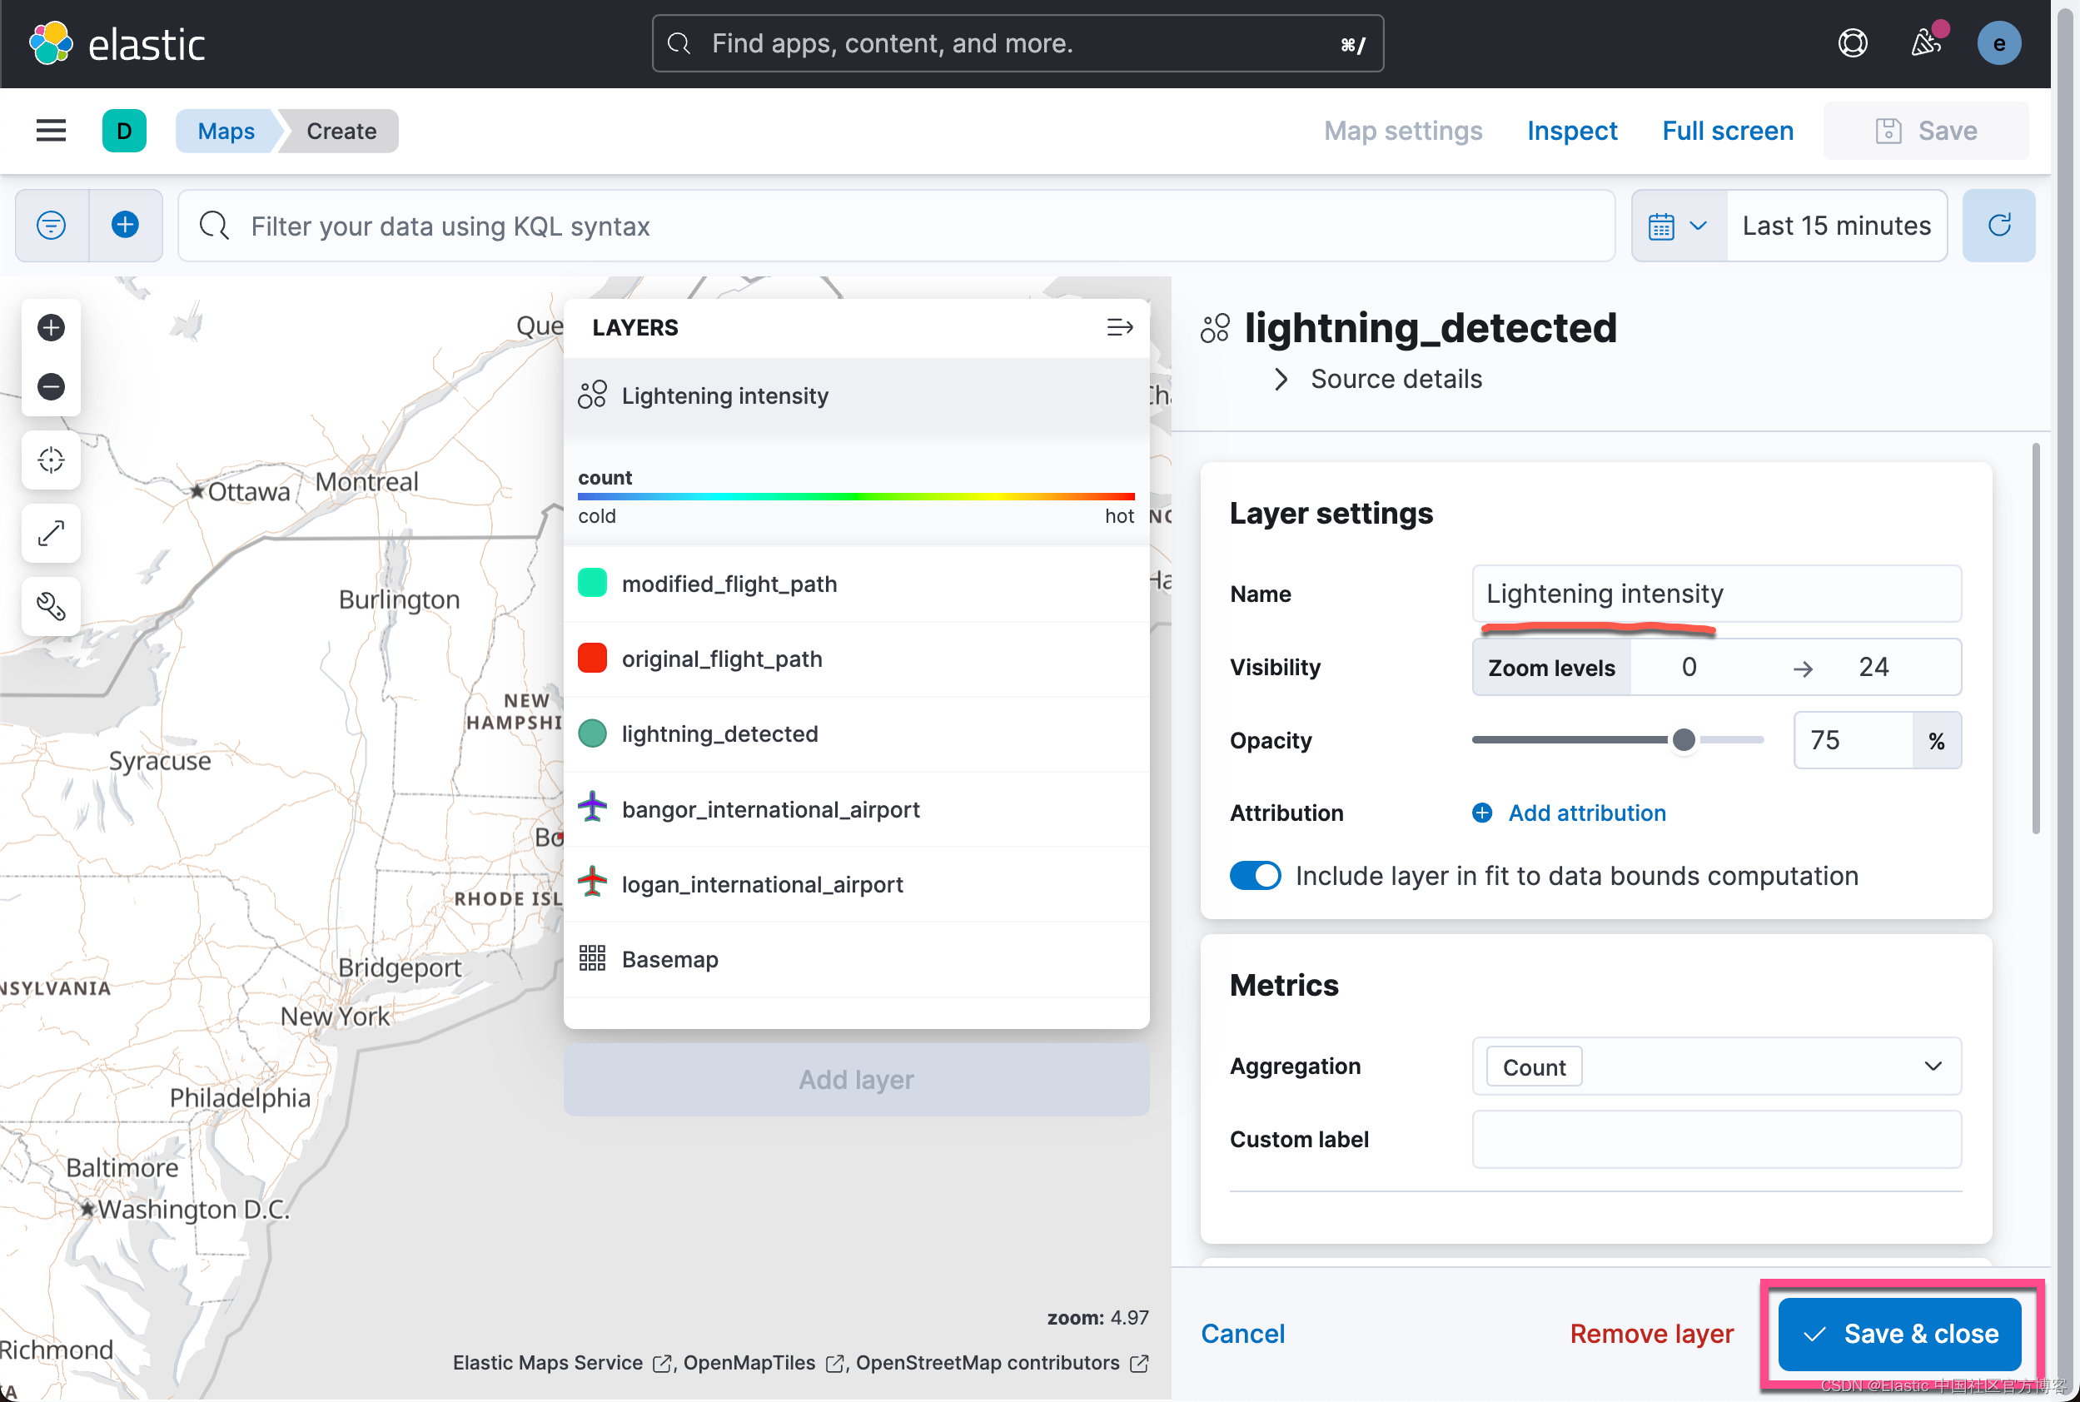
Task: Open the map tools wrench icon
Action: coord(51,606)
